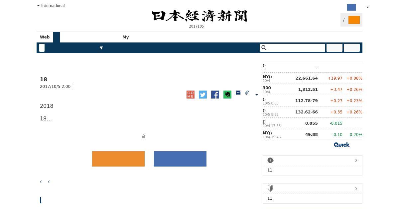Email the article using the envelope icon
Image resolution: width=399 pixels, height=209 pixels.
(238, 93)
